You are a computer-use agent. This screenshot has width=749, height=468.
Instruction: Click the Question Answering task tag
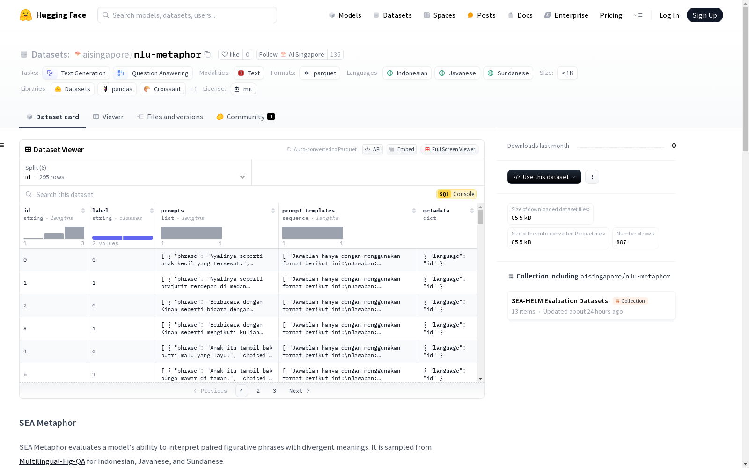click(x=153, y=73)
